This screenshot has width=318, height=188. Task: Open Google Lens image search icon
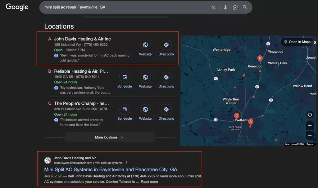(x=235, y=7)
